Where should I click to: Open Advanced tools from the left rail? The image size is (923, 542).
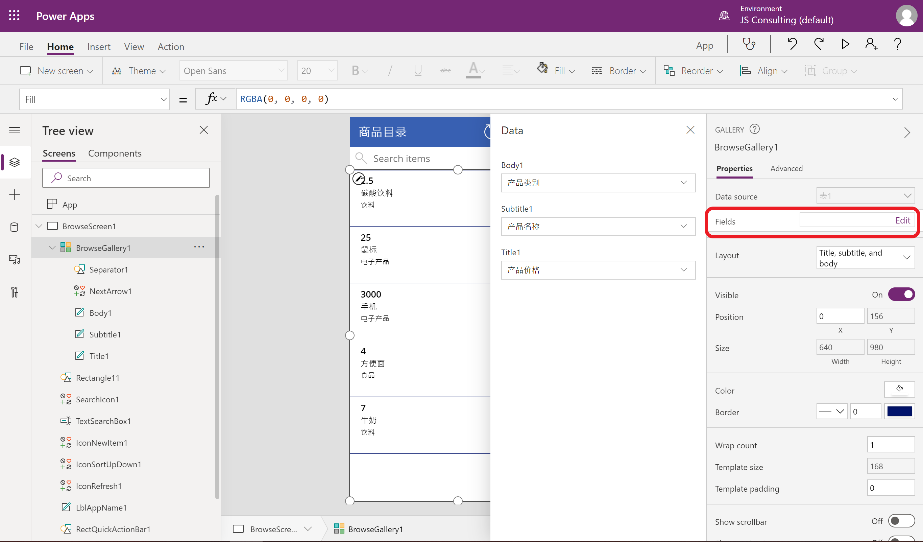(x=15, y=292)
